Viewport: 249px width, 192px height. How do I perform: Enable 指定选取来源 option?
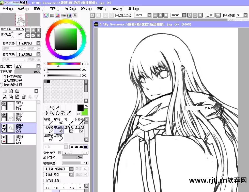click(x=2, y=85)
